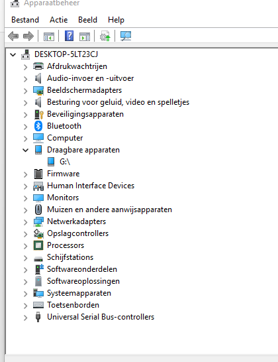Expand the Netwerkadapters category
Screen dimensions: 278x362
[26, 222]
